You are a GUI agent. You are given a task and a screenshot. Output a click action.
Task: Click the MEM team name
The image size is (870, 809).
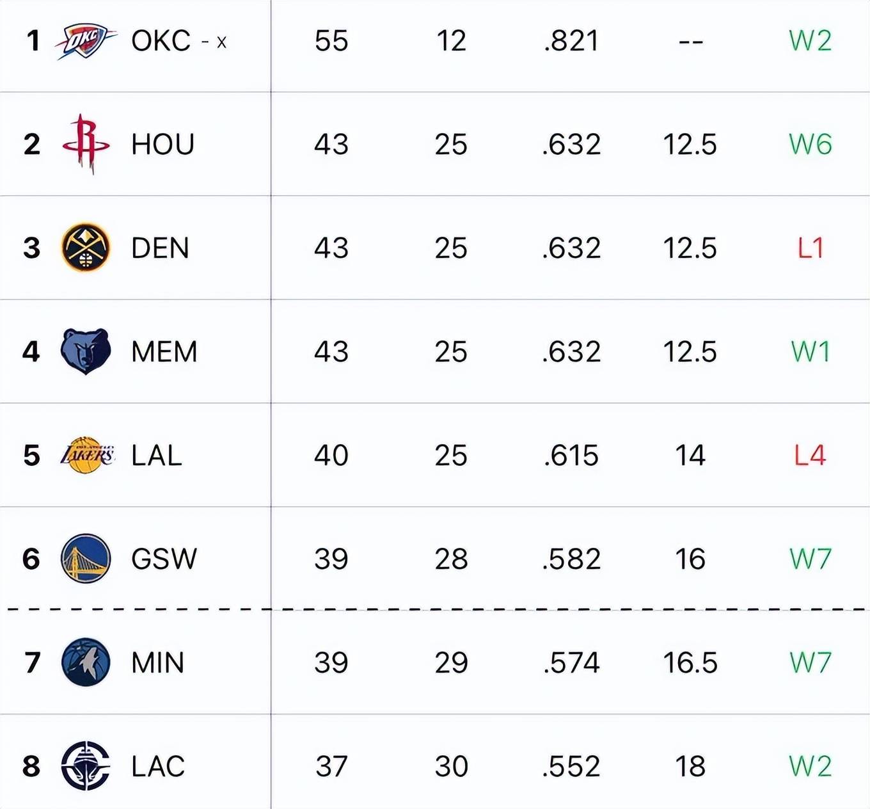point(164,351)
